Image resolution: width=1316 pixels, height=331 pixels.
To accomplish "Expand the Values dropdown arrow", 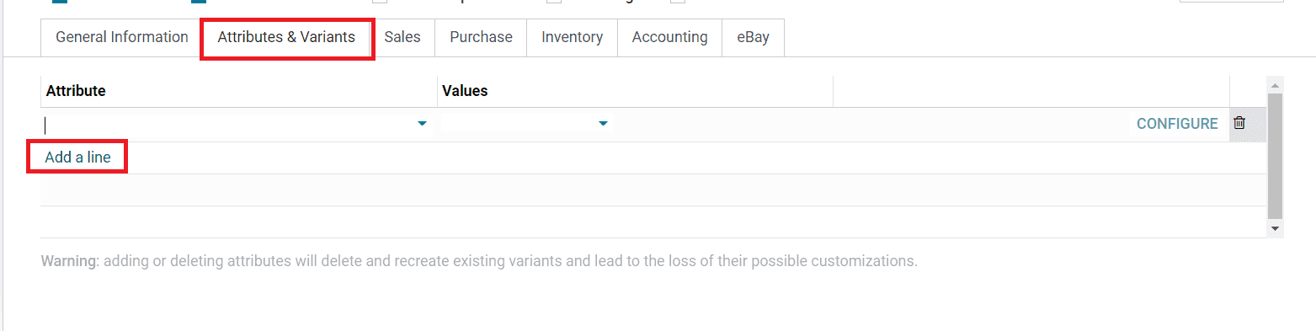I will click(x=603, y=124).
